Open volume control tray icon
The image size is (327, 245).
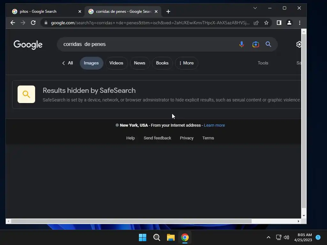[x=286, y=237]
